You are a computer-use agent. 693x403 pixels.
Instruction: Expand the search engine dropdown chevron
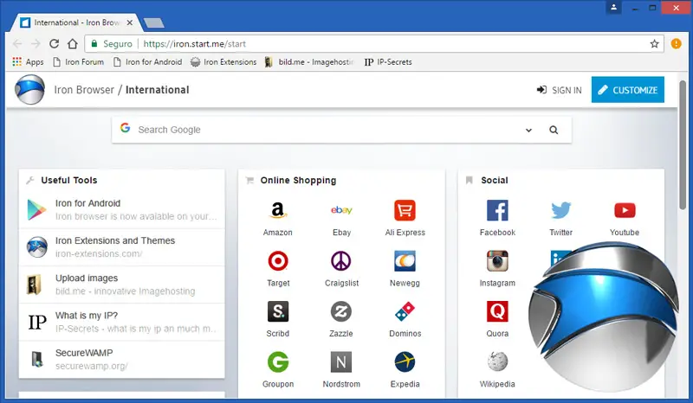pyautogui.click(x=528, y=131)
